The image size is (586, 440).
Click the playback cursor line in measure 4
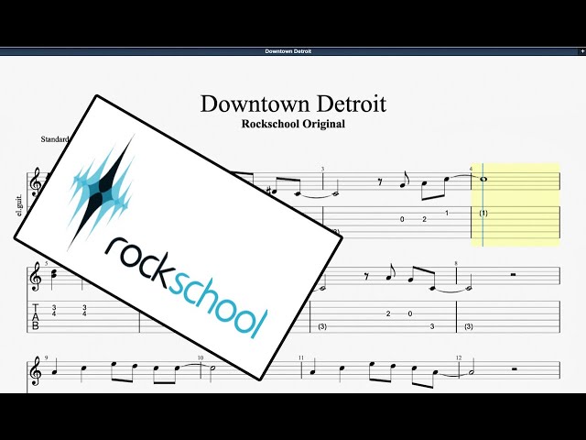coord(483,204)
